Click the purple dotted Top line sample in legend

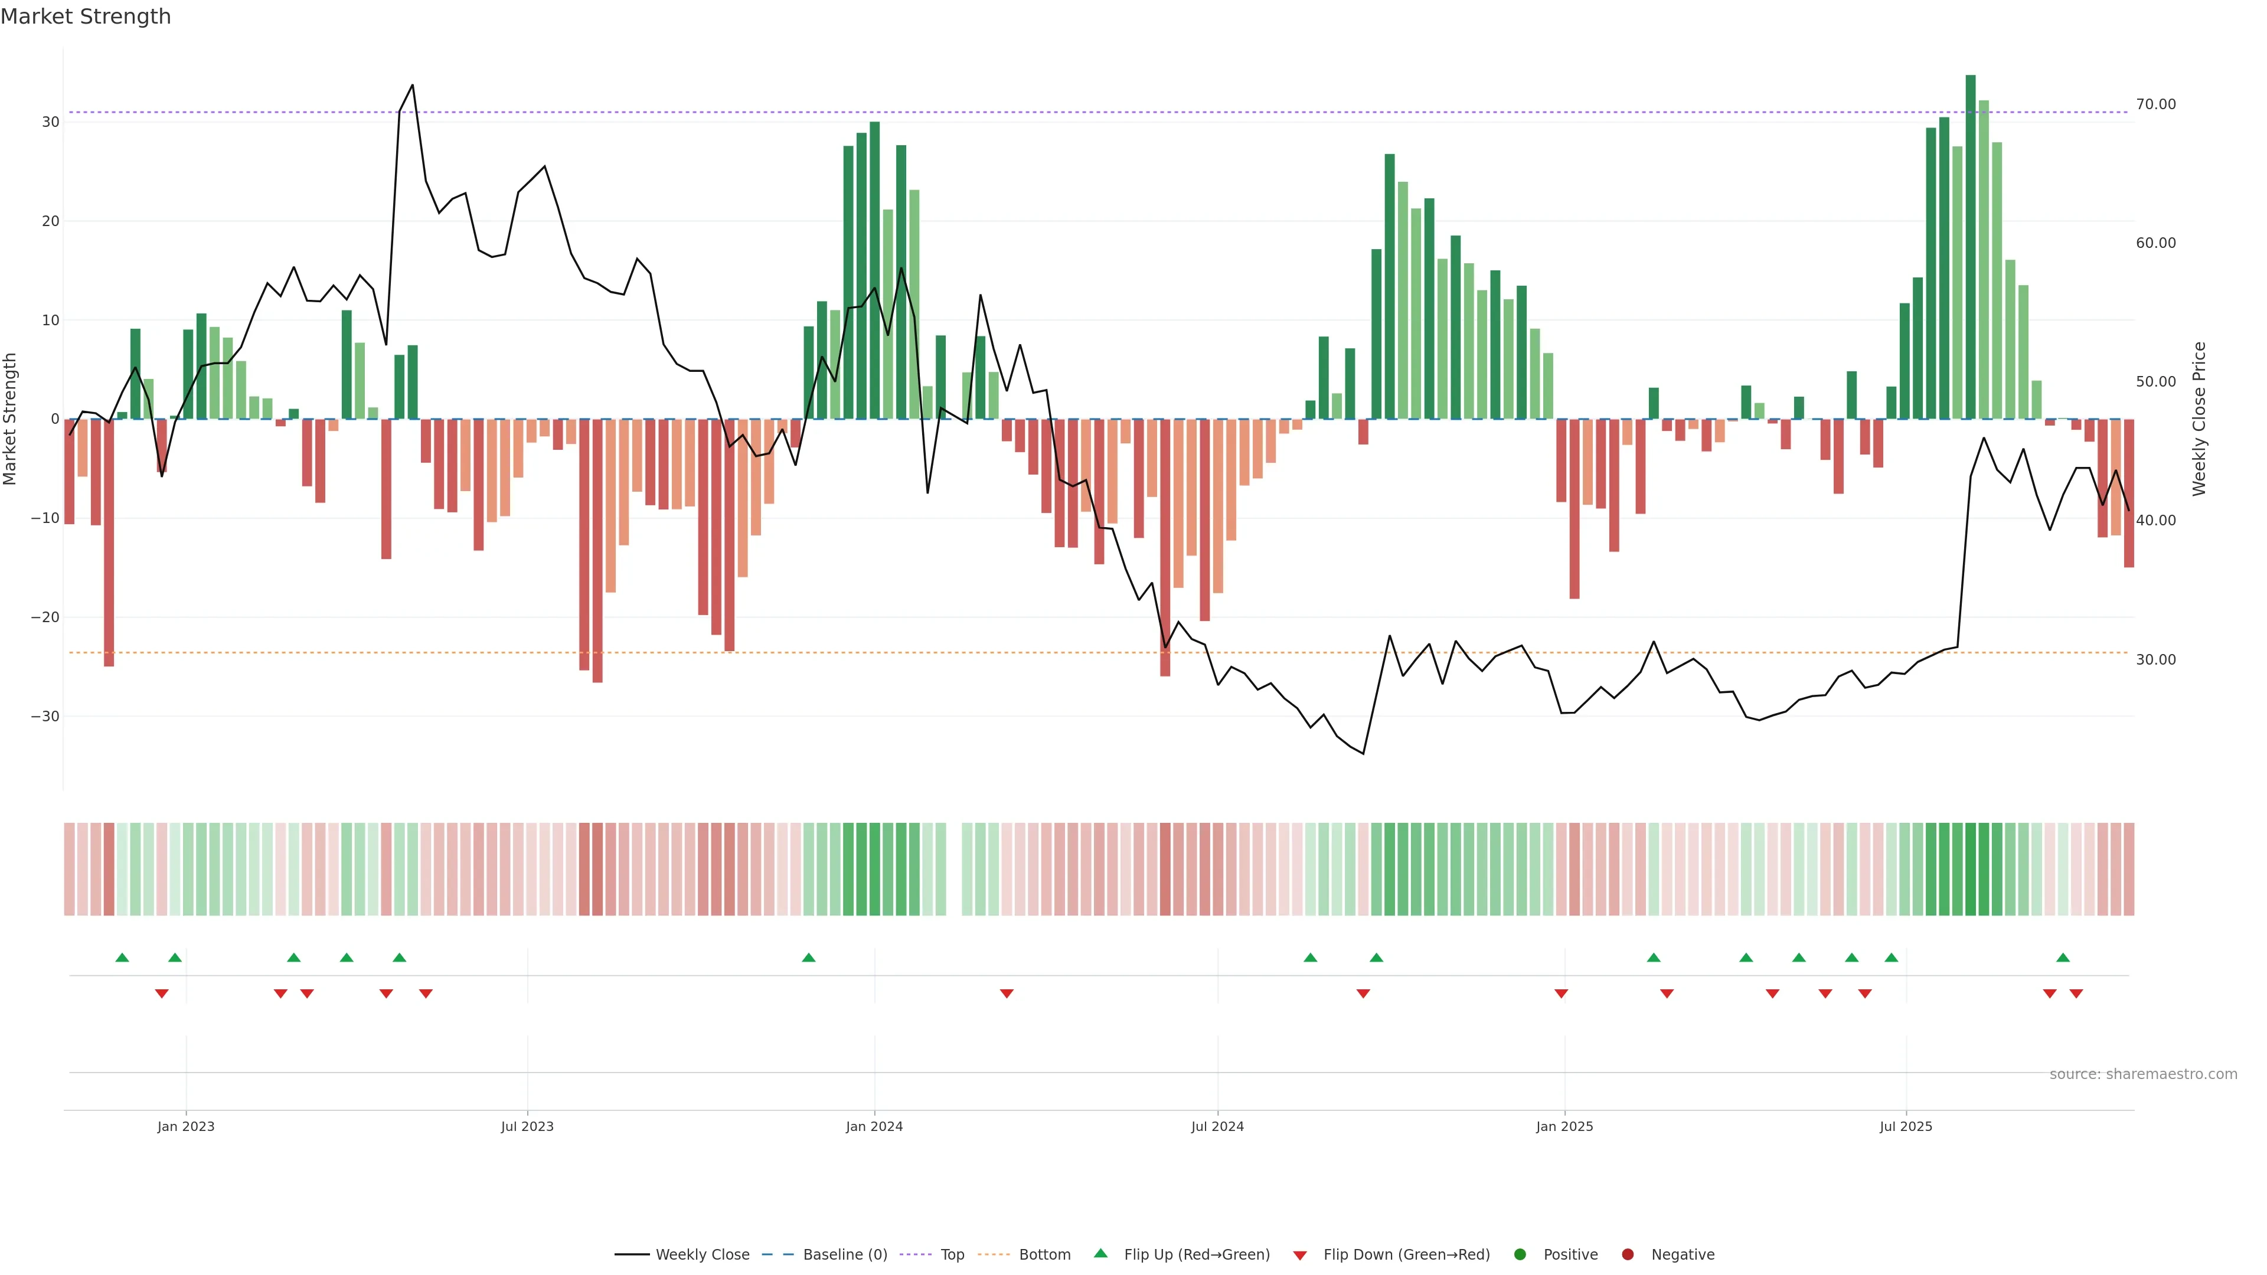click(915, 1255)
